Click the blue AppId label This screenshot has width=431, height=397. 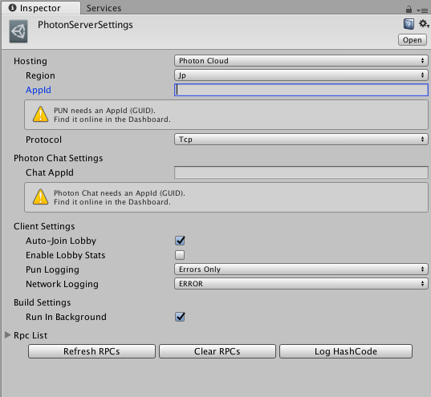39,90
